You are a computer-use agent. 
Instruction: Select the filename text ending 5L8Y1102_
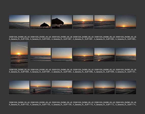click(x=19, y=104)
